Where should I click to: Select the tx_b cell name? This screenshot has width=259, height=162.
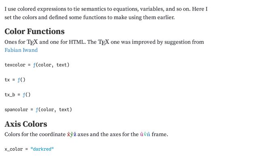10,95
